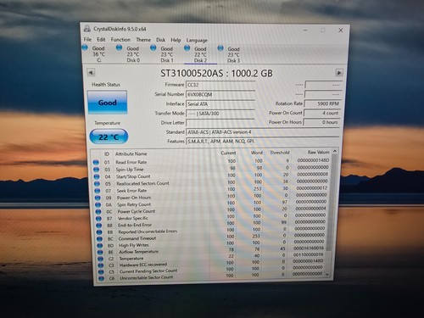Screen dimensions: 424x318
Task: Click status orb for Hardware ECC recovered
Action: pyautogui.click(x=100, y=265)
